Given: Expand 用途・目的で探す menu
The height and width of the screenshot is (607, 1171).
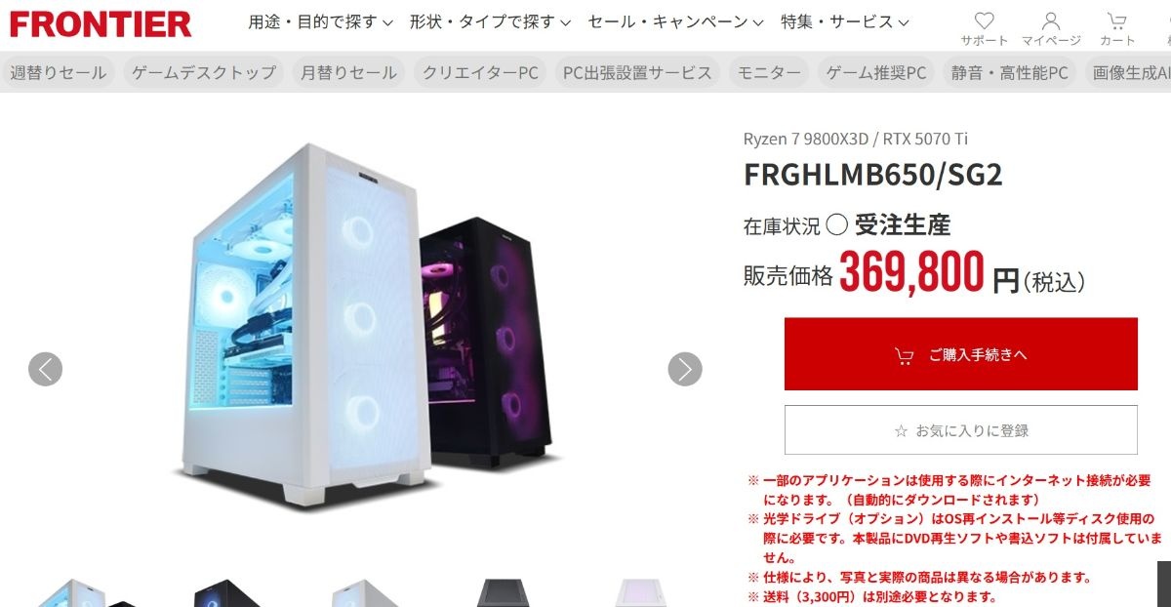Looking at the screenshot, I should 320,21.
